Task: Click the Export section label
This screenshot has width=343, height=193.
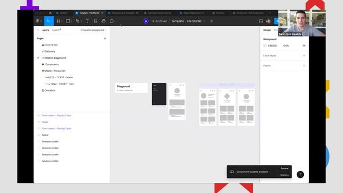Action: 267,65
